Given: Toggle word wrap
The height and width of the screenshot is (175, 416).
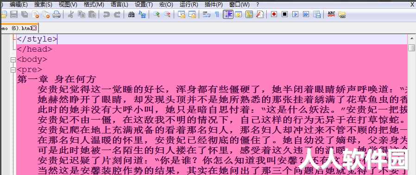Looking at the screenshot, I should 206,14.
